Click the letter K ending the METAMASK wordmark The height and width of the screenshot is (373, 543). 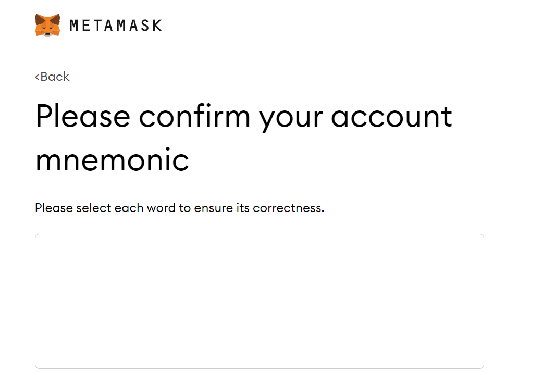click(x=156, y=25)
